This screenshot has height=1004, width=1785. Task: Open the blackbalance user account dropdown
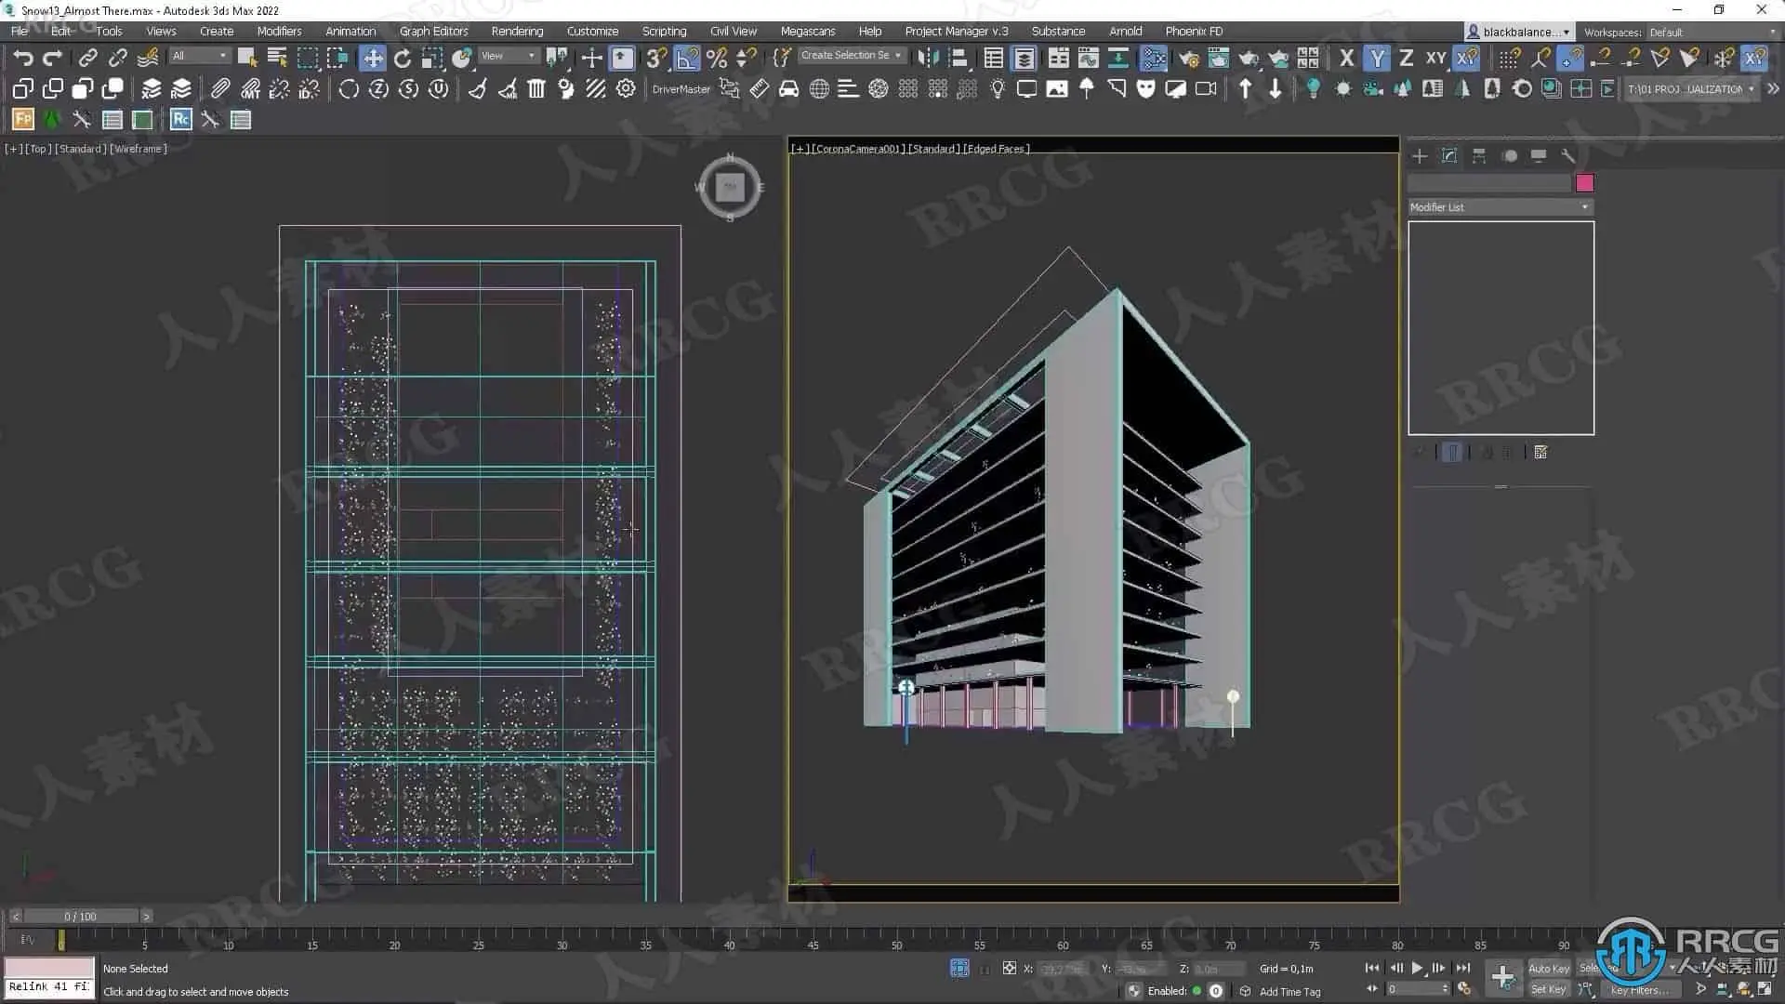click(1518, 32)
